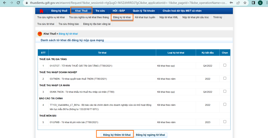Screen dimensions: 268x138
Task: Switch to Tra cứu thông báo tab
Action: pos(69,24)
